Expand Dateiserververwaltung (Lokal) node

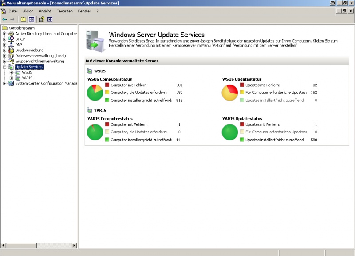point(4,56)
